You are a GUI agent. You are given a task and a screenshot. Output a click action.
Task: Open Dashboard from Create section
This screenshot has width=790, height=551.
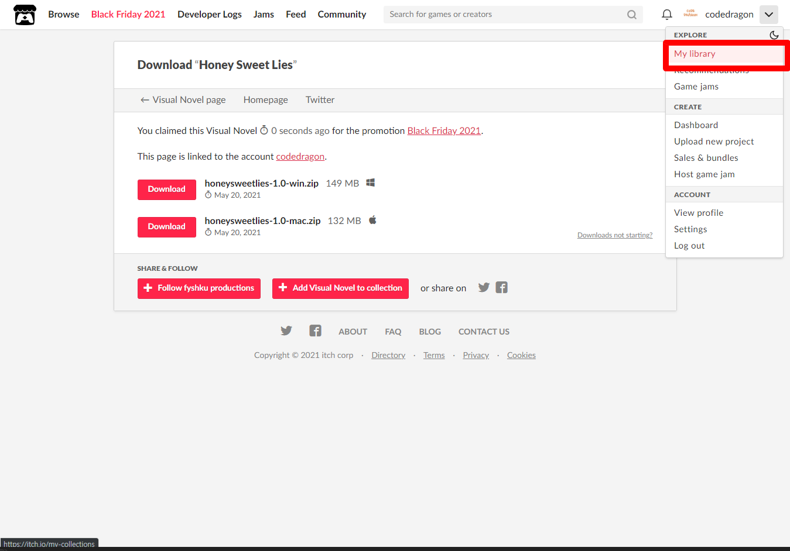[x=724, y=125]
